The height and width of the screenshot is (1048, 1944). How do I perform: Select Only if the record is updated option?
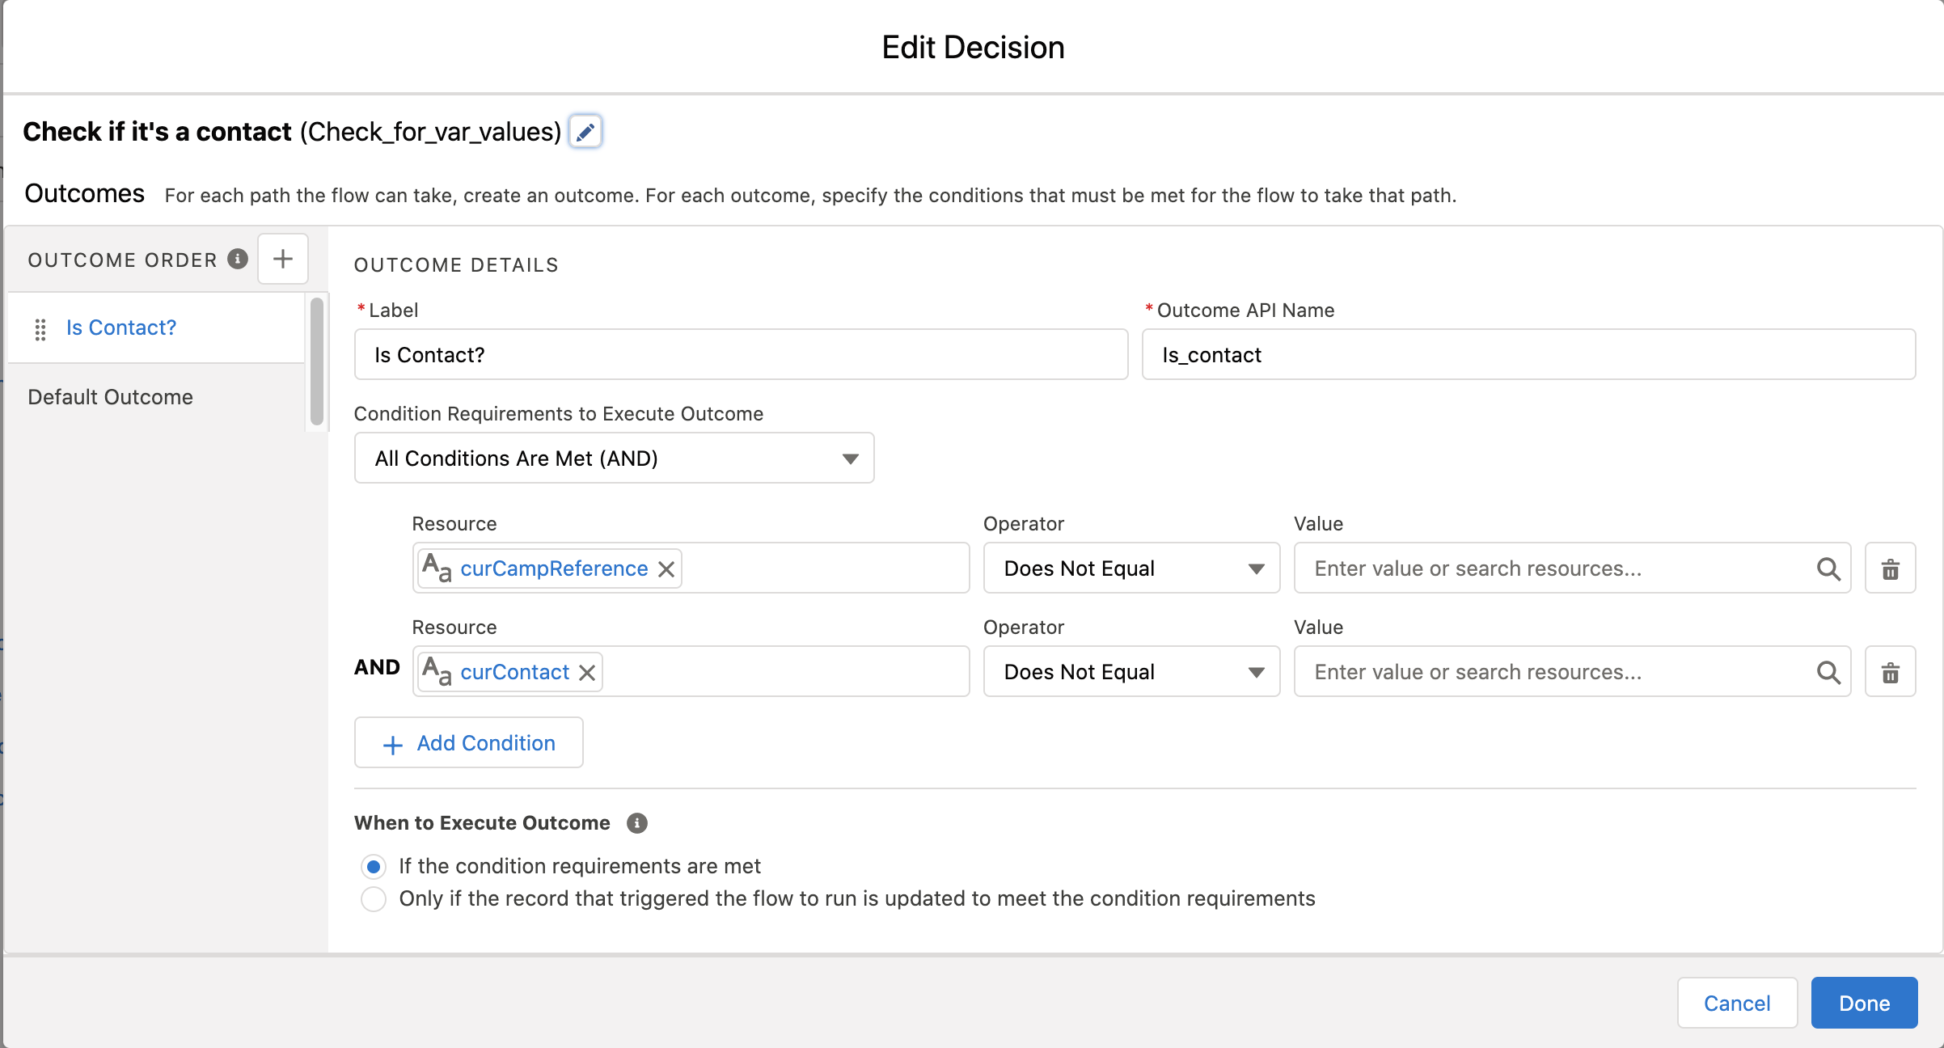pos(374,899)
